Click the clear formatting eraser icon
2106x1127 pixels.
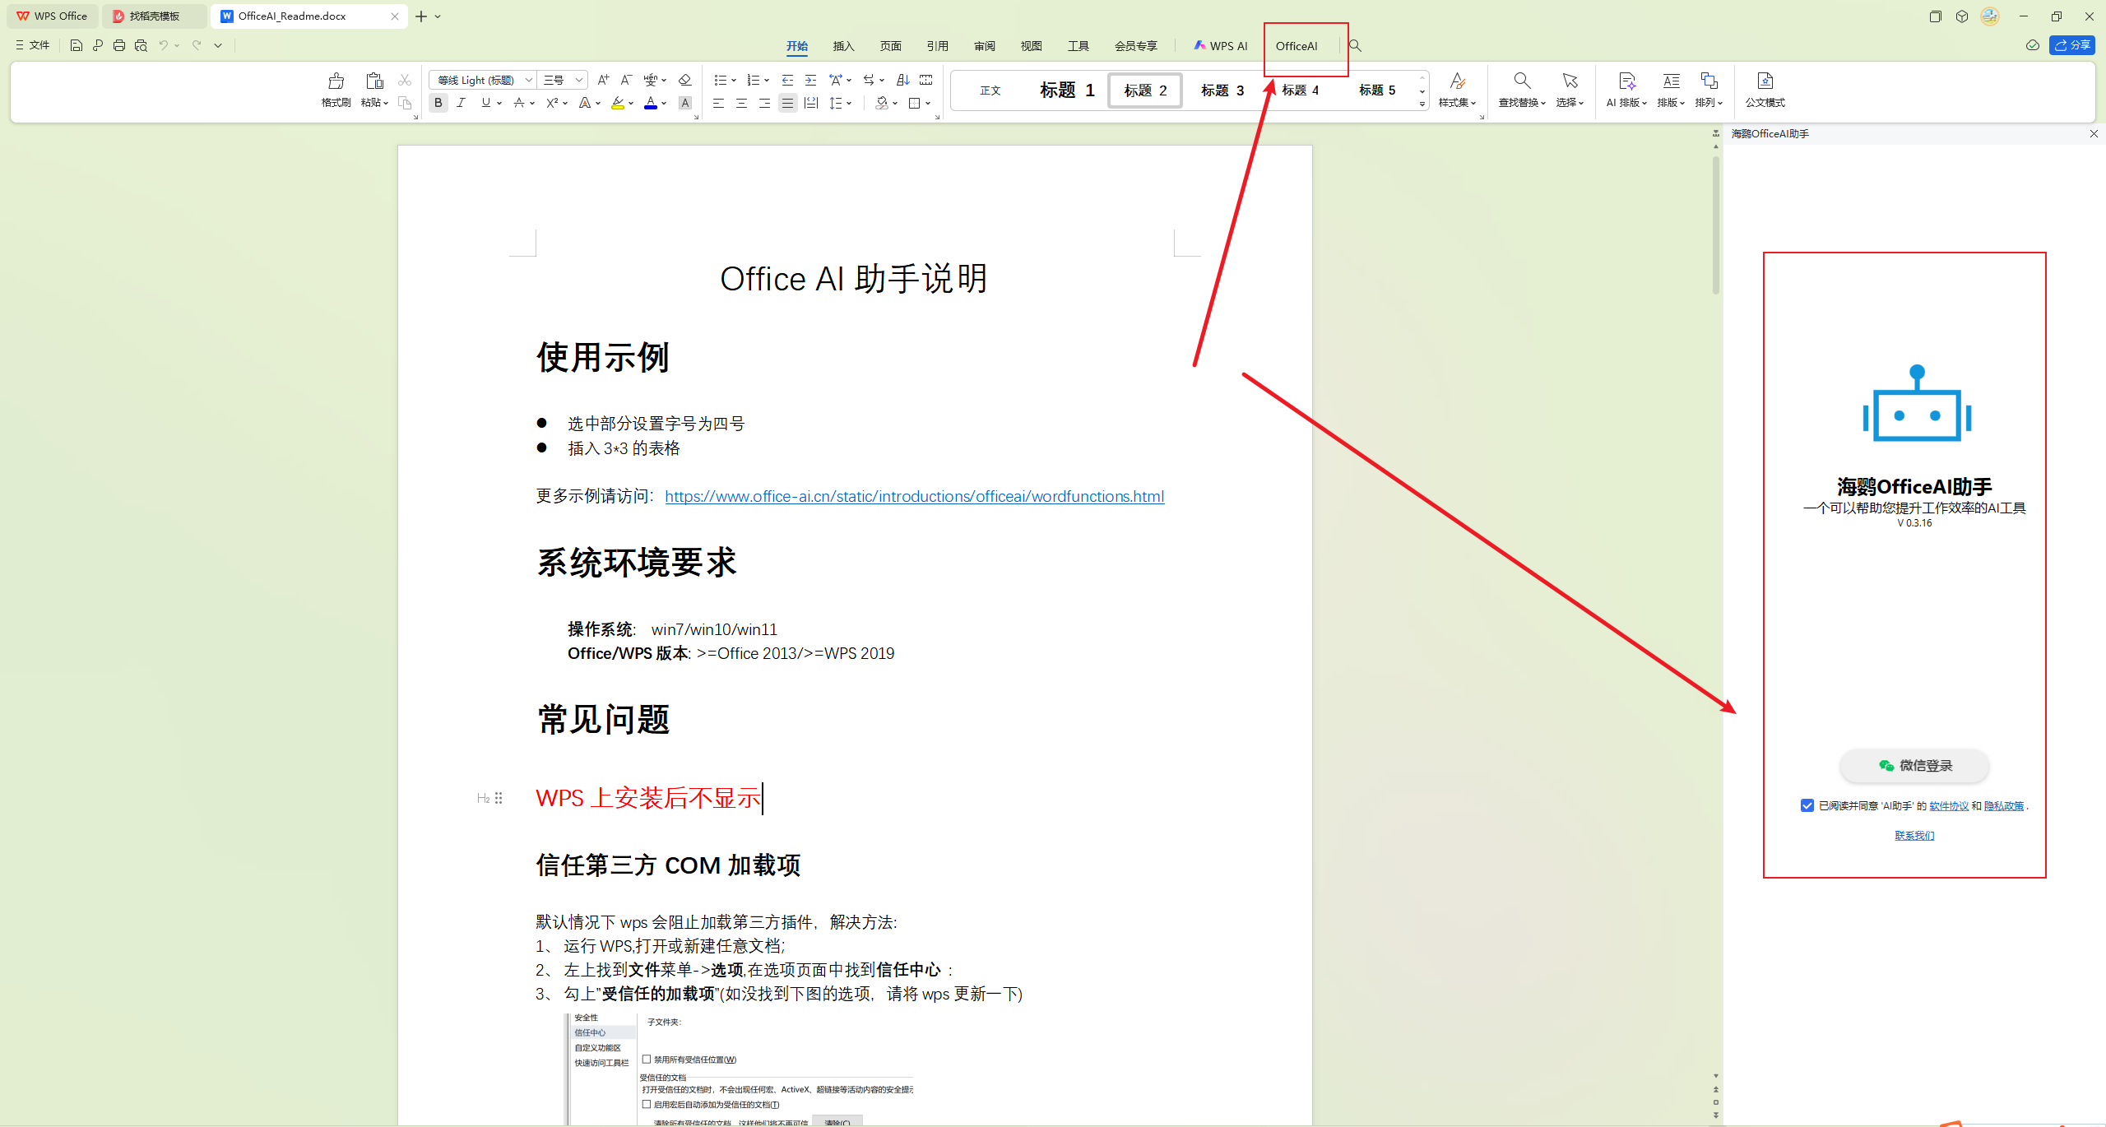(x=684, y=80)
